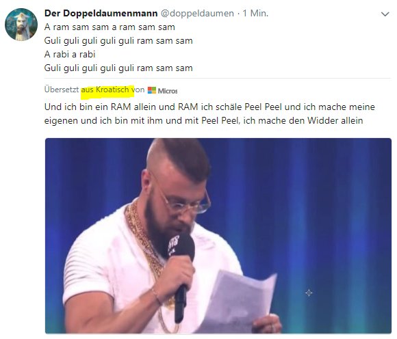Click the man's glasses in the image
Viewport: 397px width, 339px height.
pos(185,200)
